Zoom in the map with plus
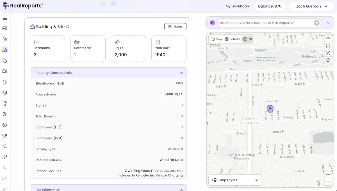337x191 pixels. [x=328, y=174]
